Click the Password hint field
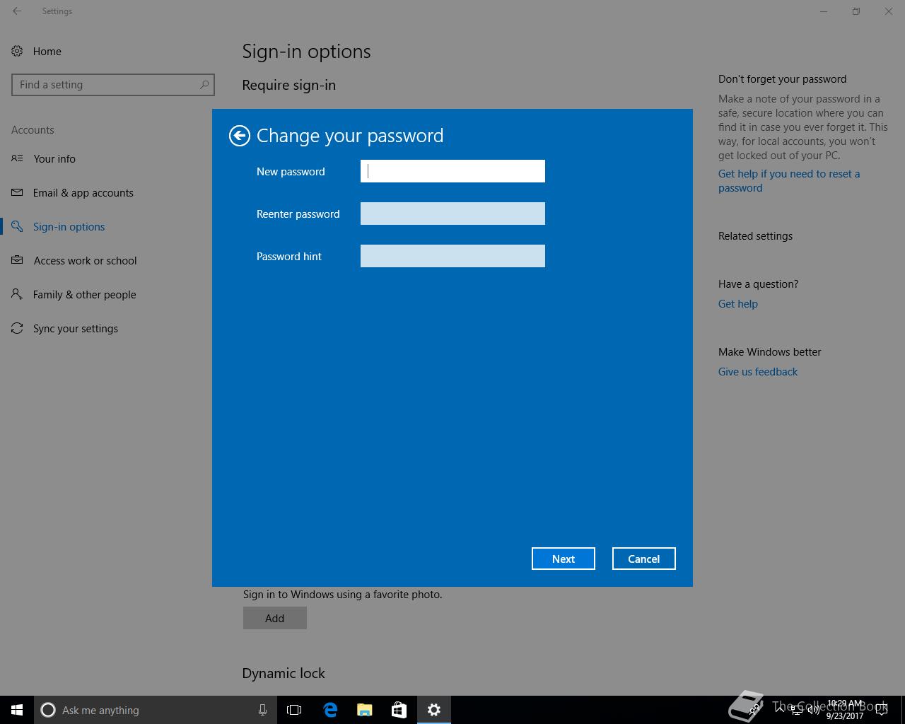This screenshot has height=724, width=905. 452,256
